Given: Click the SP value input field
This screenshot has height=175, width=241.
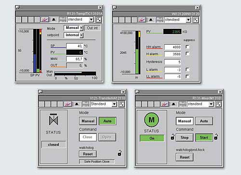Looking at the screenshot, I should (x=75, y=46).
